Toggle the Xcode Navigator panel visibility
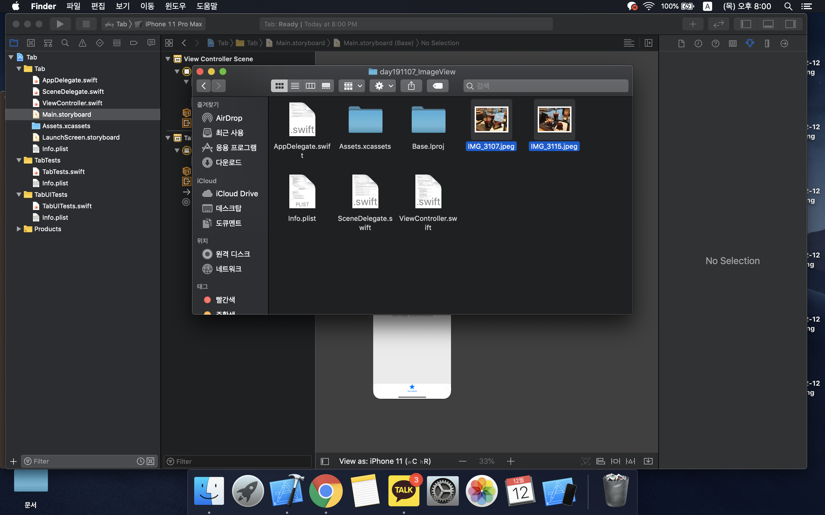 [x=746, y=24]
